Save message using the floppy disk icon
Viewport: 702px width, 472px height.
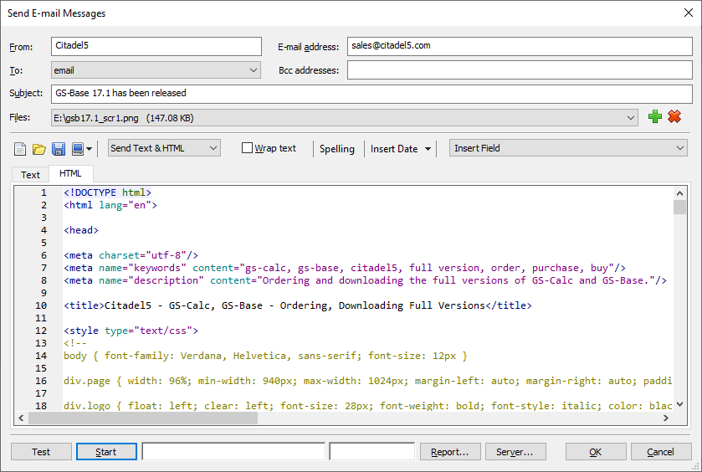click(59, 149)
